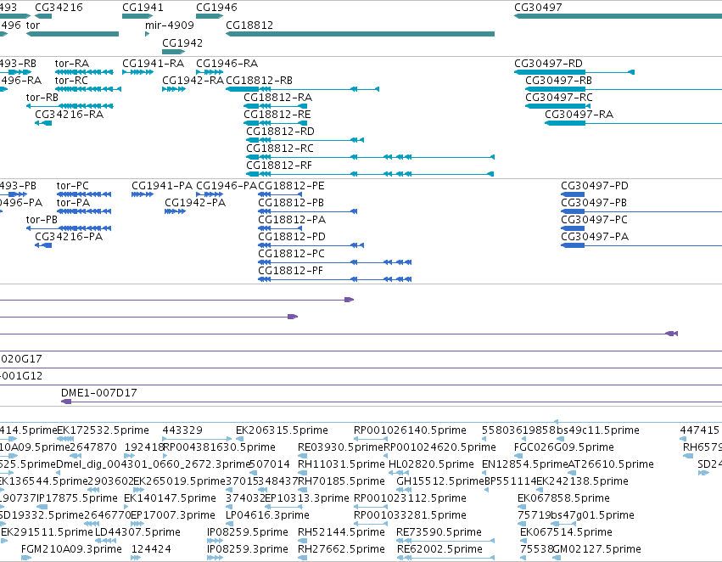Click transcript tor-RB label
This screenshot has width=722, height=562.
tap(42, 98)
